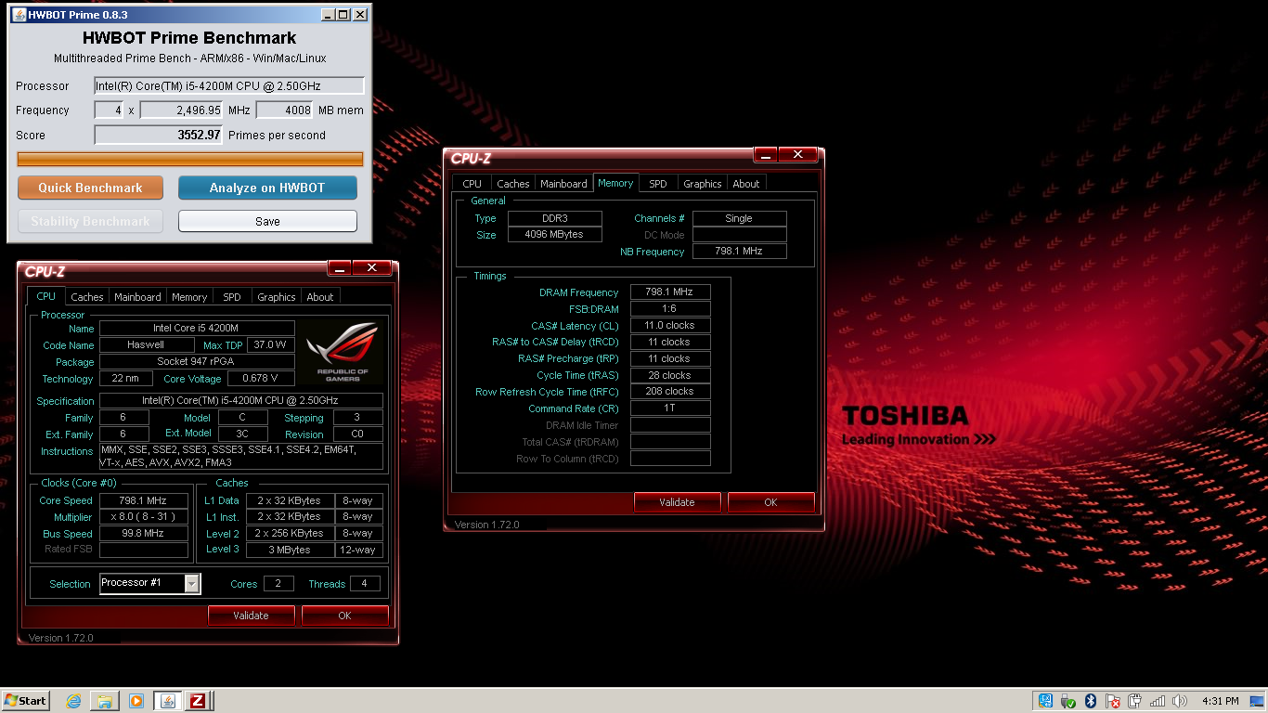This screenshot has width=1268, height=713.
Task: Select the Caches tab in CPU window
Action: [x=87, y=297]
